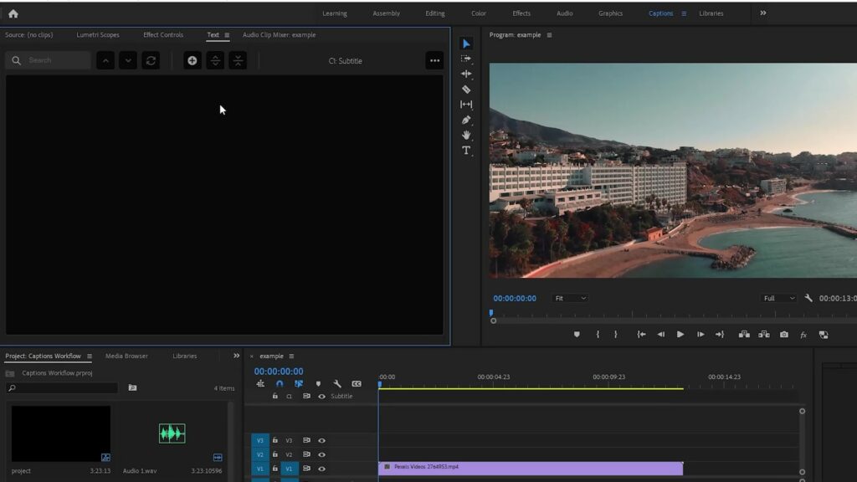Open Captions workspace menu icon
Image resolution: width=857 pixels, height=482 pixels.
coord(684,13)
